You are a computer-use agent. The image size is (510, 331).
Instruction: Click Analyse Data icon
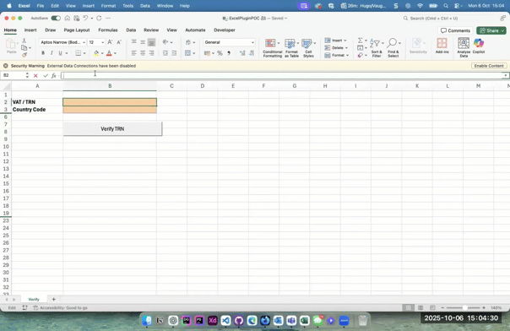click(464, 47)
